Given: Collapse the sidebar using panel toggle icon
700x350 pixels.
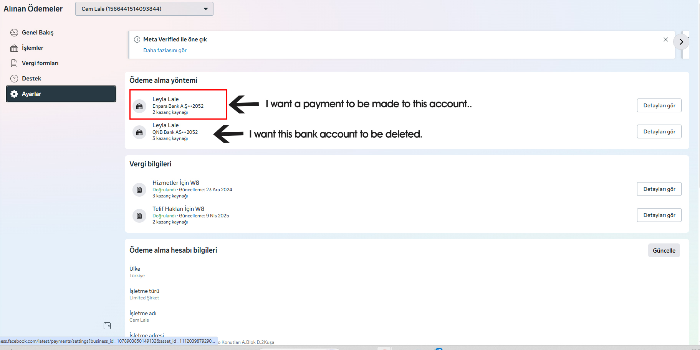Looking at the screenshot, I should coord(107,326).
